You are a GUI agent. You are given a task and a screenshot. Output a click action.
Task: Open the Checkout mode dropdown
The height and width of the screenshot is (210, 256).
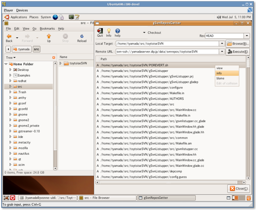click(x=144, y=33)
